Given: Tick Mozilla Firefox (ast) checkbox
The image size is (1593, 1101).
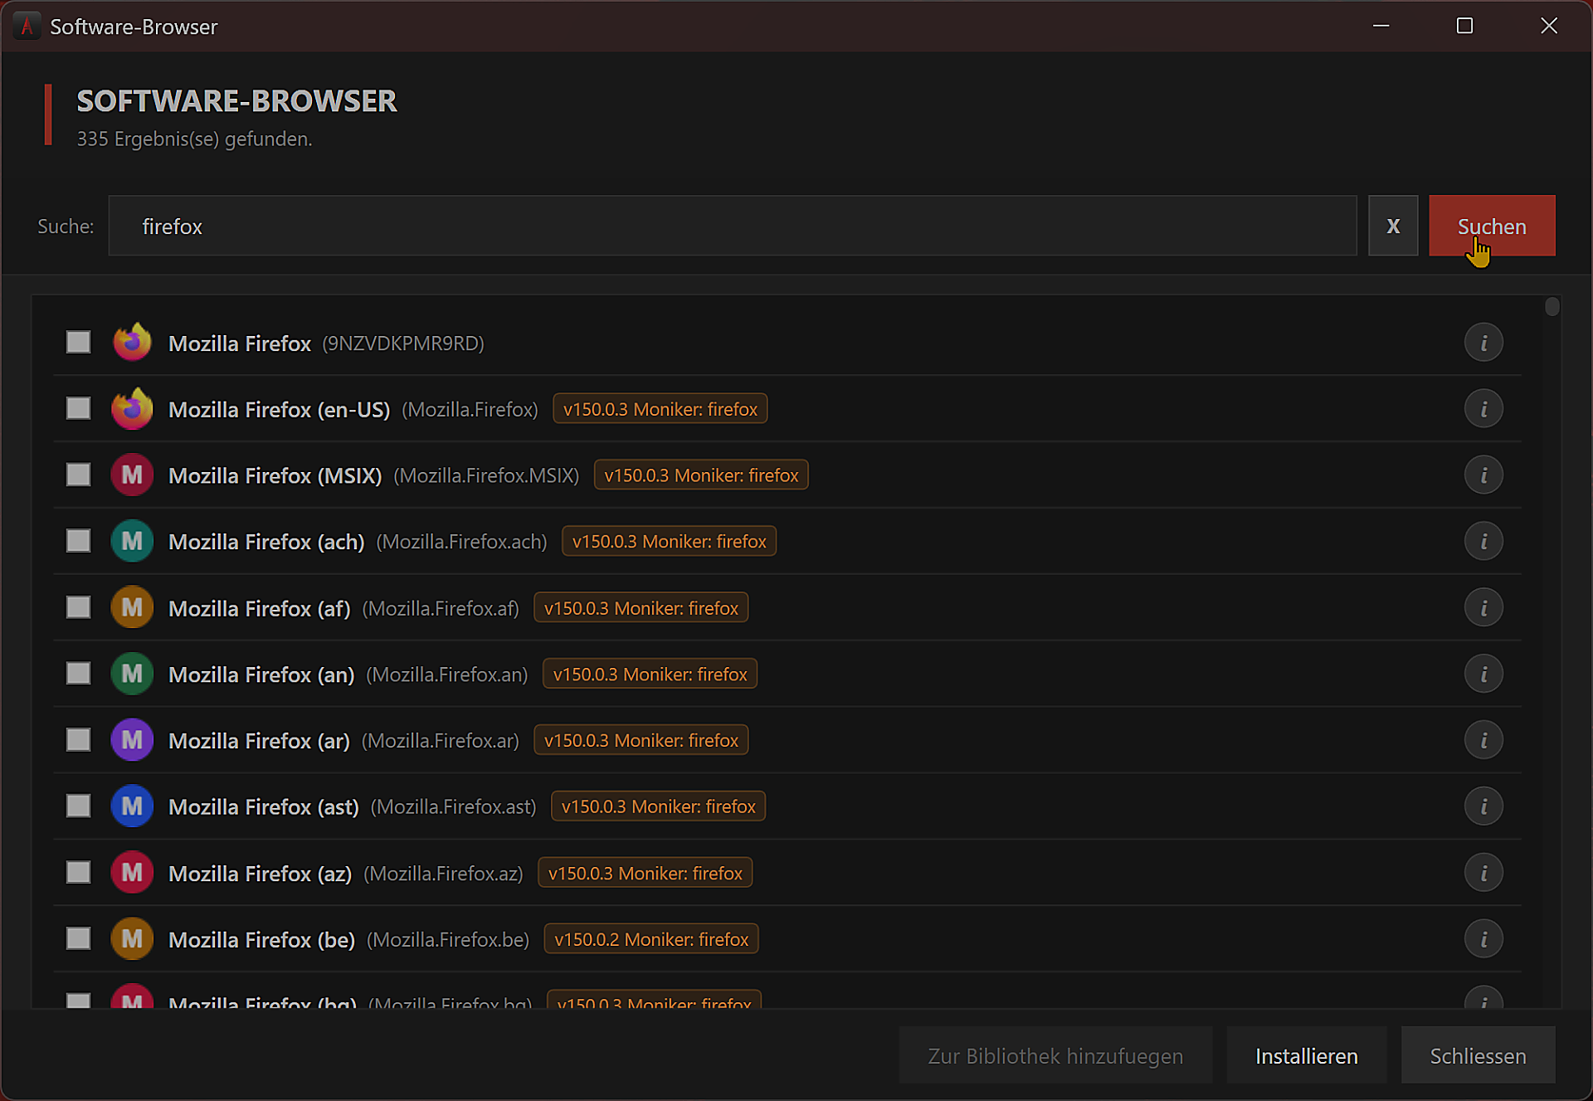Looking at the screenshot, I should click(x=79, y=806).
